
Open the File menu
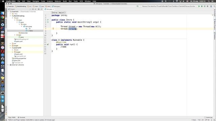19,1
